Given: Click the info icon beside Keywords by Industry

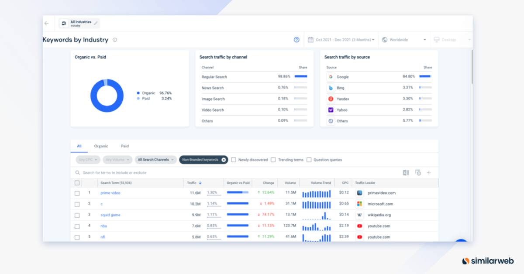Looking at the screenshot, I should 114,40.
